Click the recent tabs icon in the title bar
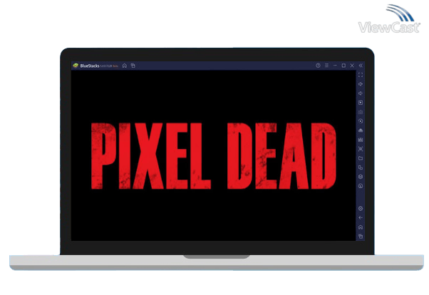Viewport: 429px width, 295px height. [x=133, y=66]
